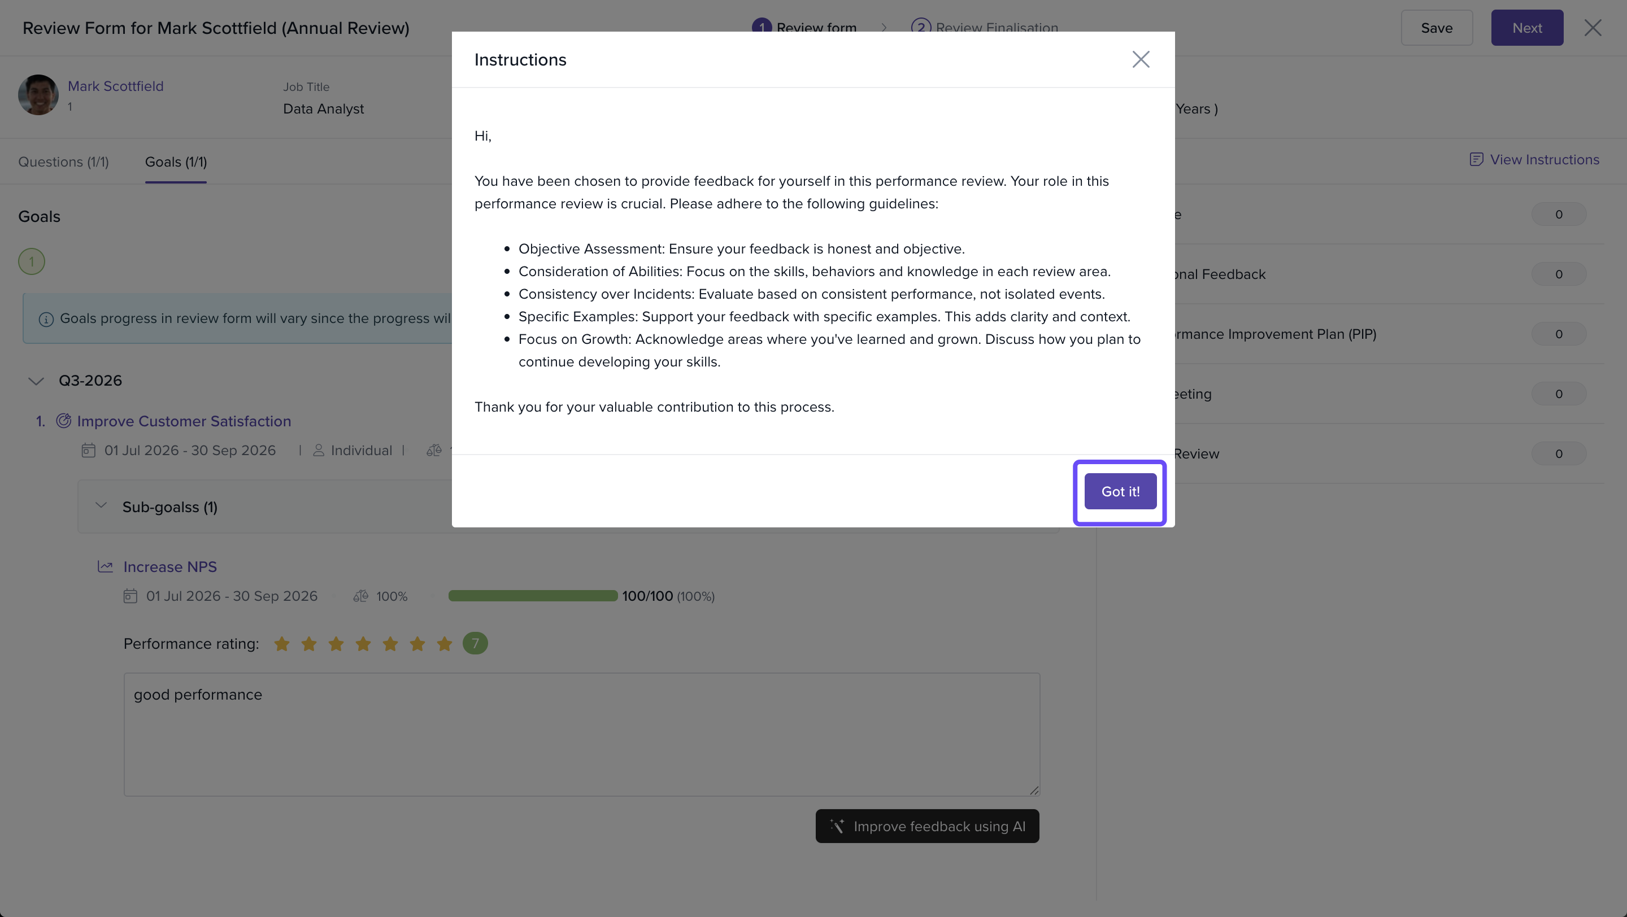Click the Next button in the header
The image size is (1627, 917).
click(1527, 28)
